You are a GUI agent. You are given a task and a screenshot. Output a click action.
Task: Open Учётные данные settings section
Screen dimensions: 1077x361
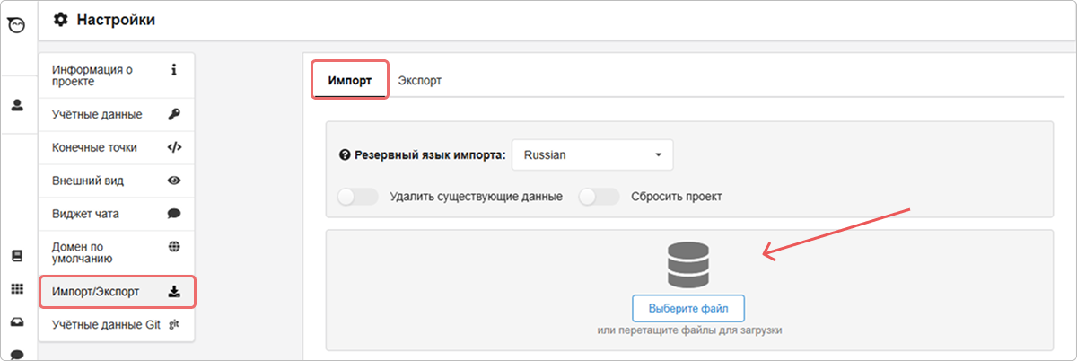click(116, 114)
